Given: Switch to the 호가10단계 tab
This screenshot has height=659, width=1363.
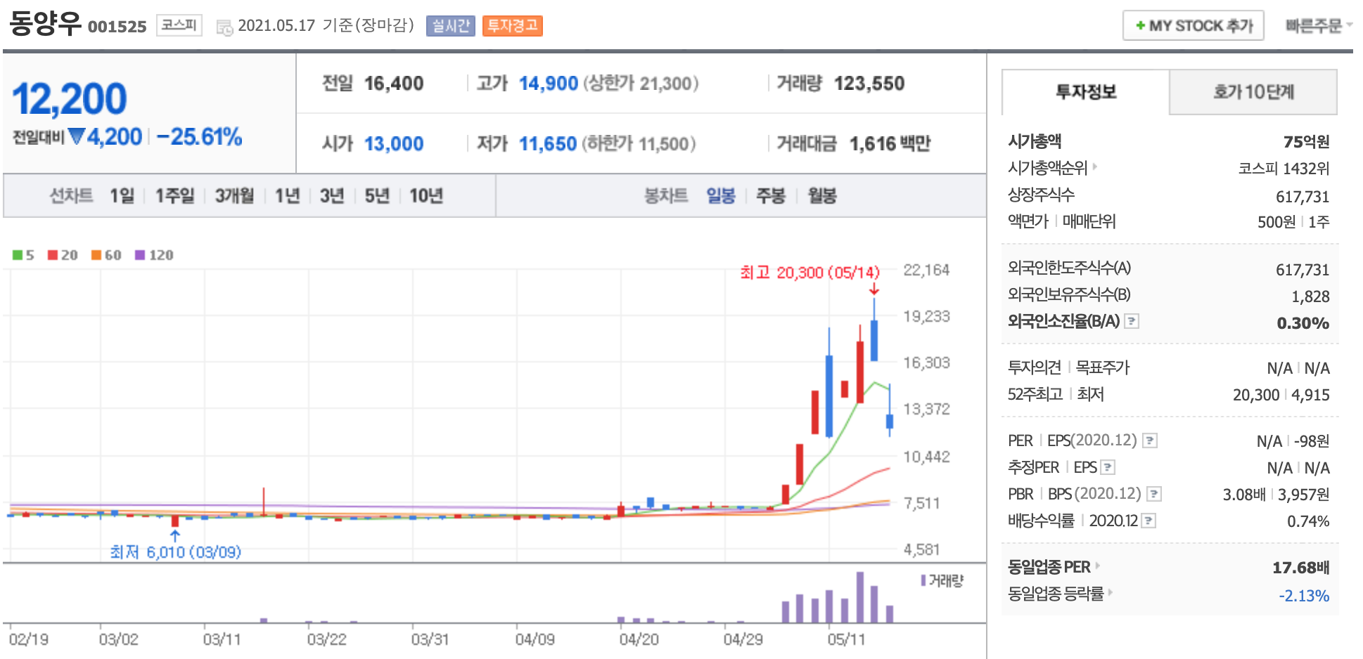Looking at the screenshot, I should click(x=1253, y=92).
